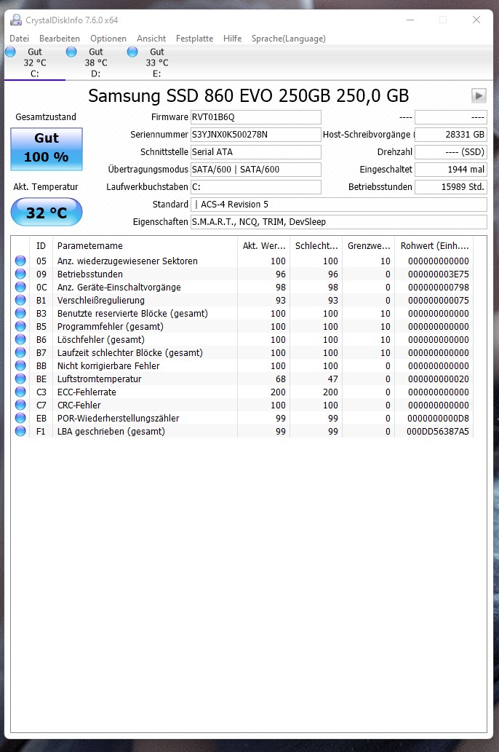Click status circle for LBA geschrieben row
Viewport: 499px width, 752px height.
(20, 431)
